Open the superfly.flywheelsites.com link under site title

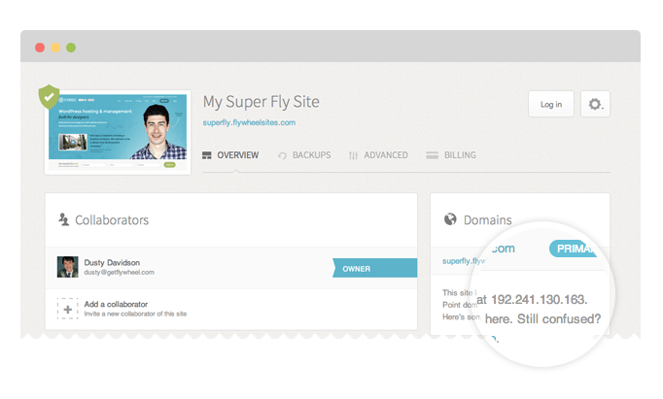[249, 123]
